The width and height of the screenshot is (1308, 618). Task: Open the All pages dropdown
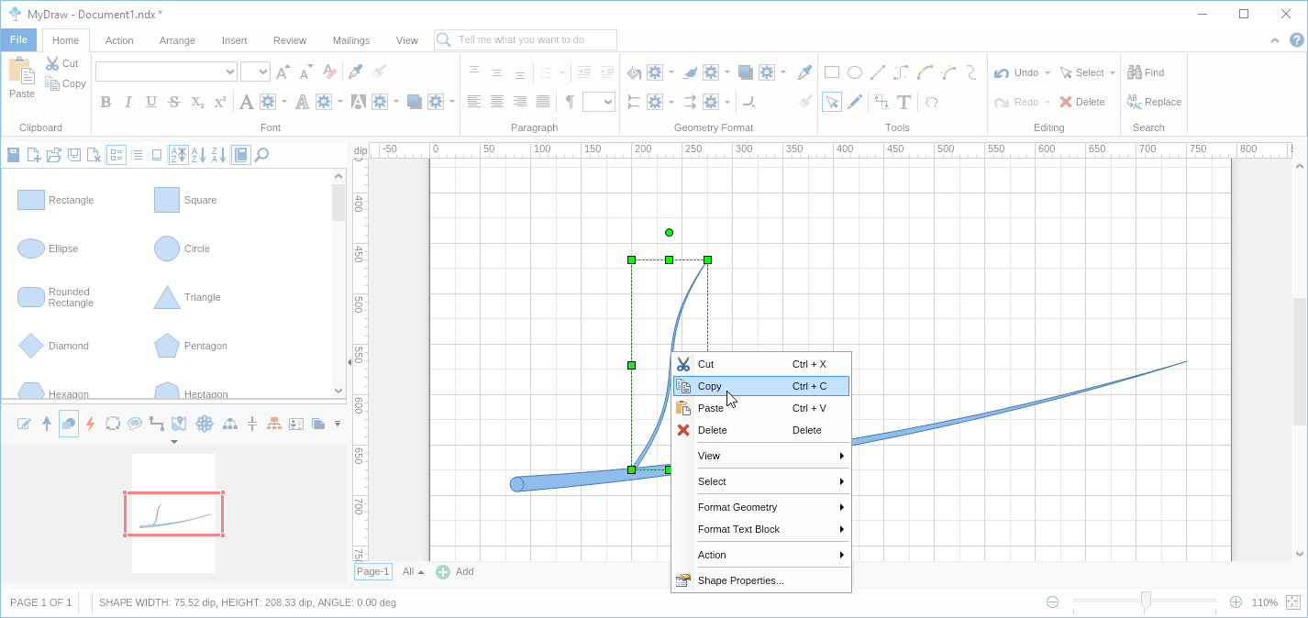click(413, 571)
